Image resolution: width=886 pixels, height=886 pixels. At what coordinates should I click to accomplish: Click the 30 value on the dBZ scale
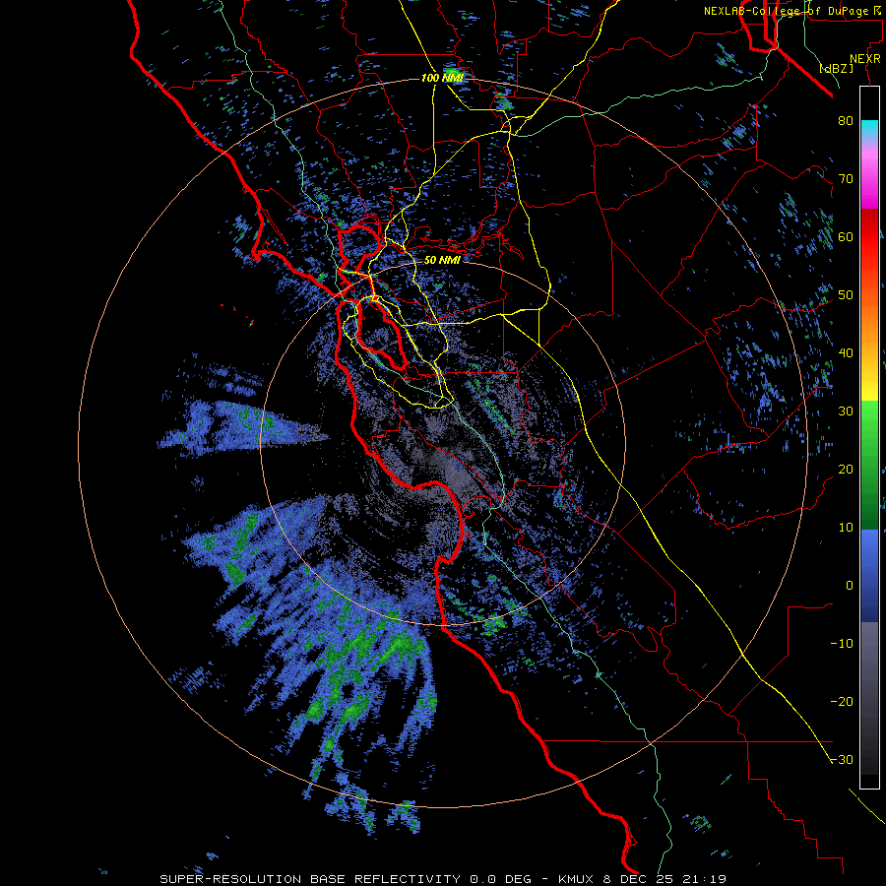[846, 411]
